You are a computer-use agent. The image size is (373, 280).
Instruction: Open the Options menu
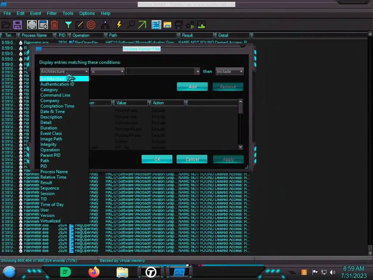[87, 13]
